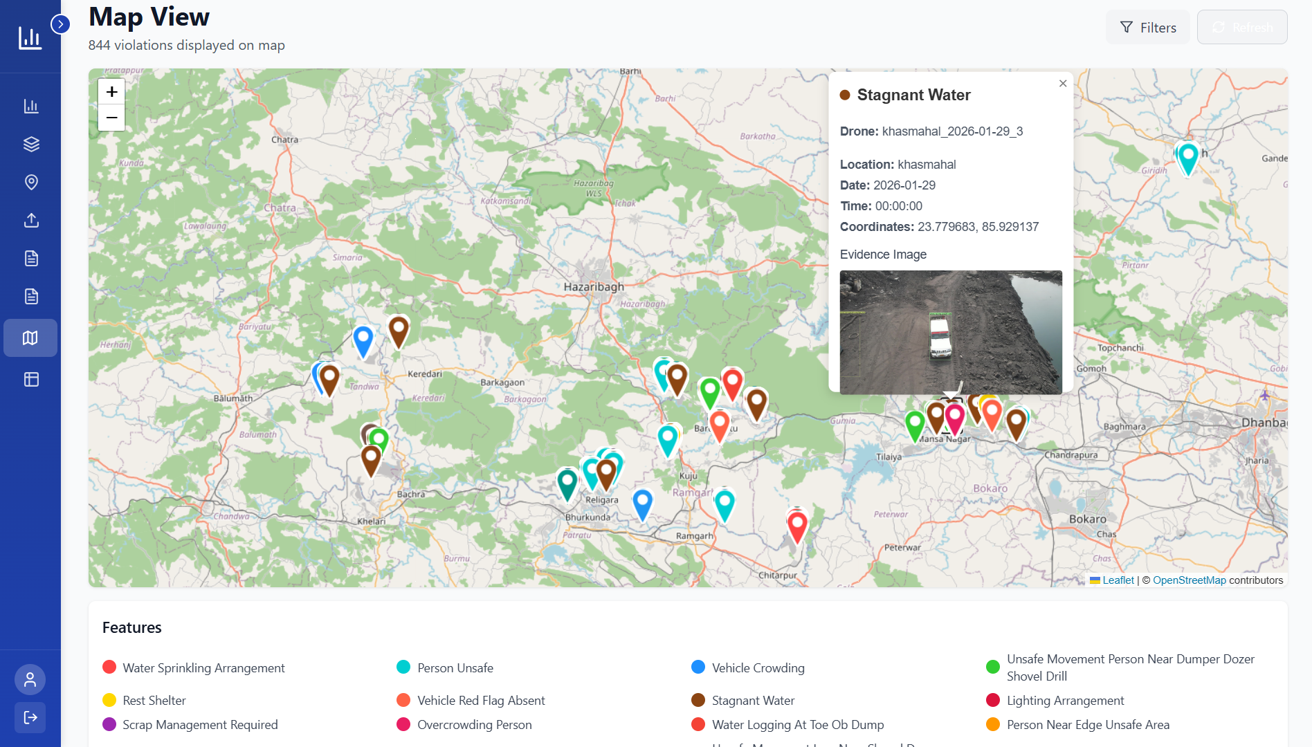Select the brown marker above Chandrapura
Image resolution: width=1312 pixels, height=747 pixels.
coord(1016,424)
